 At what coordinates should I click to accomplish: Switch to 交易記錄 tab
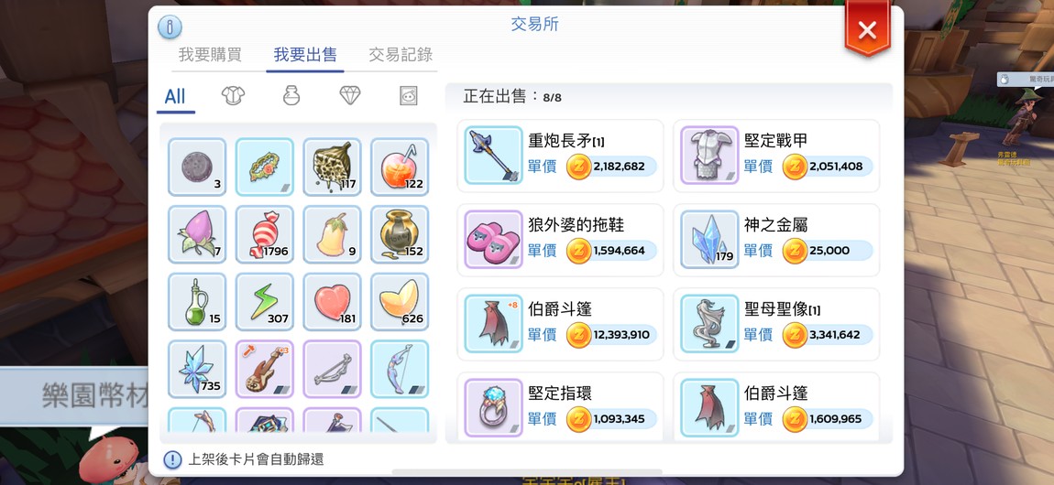coord(401,55)
